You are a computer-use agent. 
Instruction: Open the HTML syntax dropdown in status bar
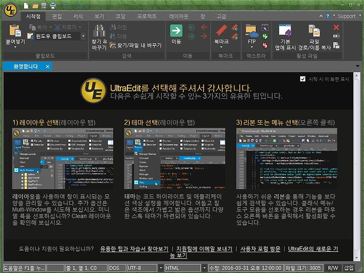[204, 267]
